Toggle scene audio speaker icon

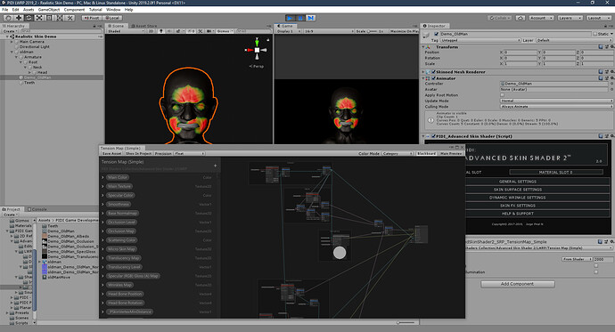[169, 31]
